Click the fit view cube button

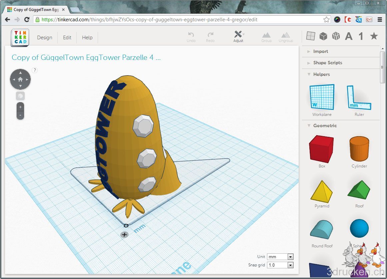(20, 96)
